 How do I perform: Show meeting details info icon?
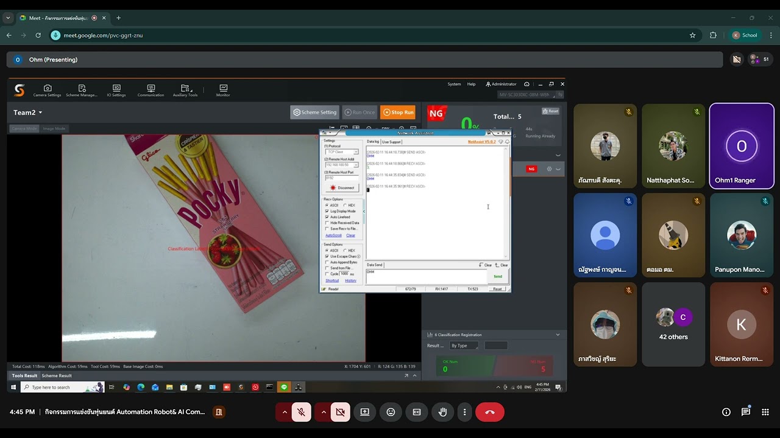point(726,412)
